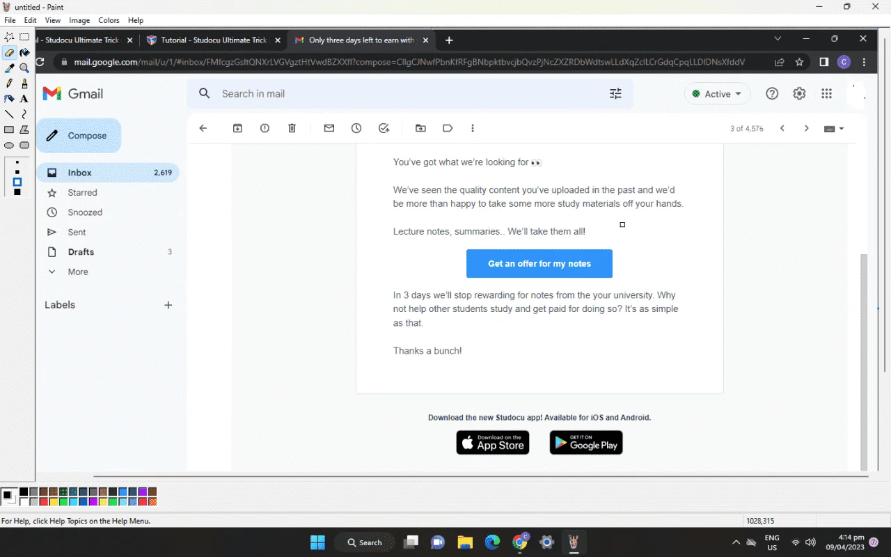Activate the Airbrush spray tool

point(9,99)
